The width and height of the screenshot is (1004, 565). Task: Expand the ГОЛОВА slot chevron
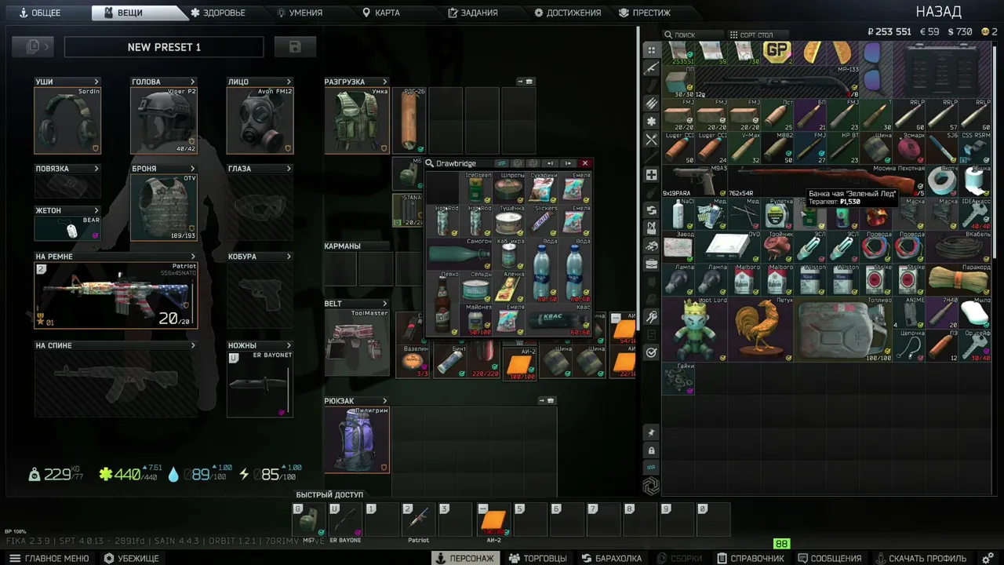tap(192, 82)
